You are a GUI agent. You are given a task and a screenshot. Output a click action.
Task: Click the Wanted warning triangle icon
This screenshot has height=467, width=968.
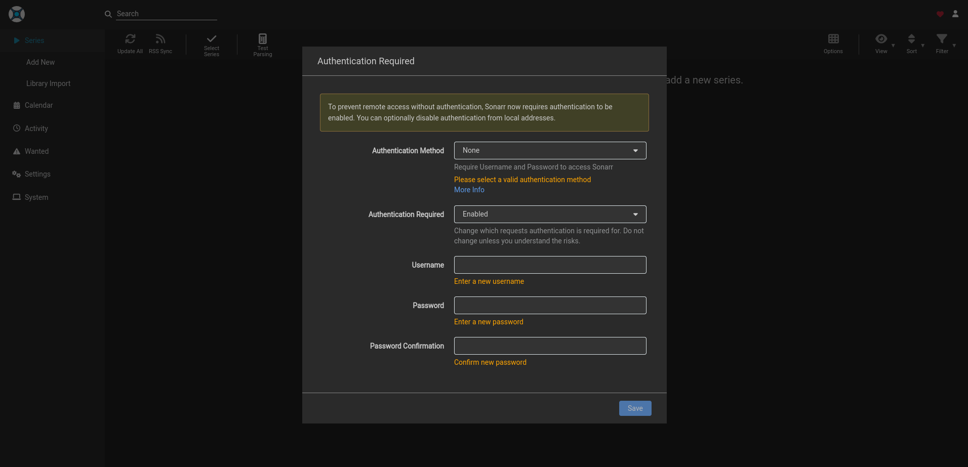17,151
